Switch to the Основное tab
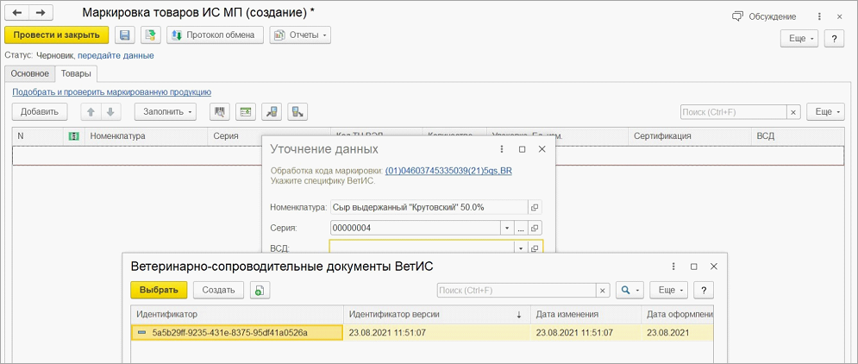The height and width of the screenshot is (364, 858). click(28, 73)
